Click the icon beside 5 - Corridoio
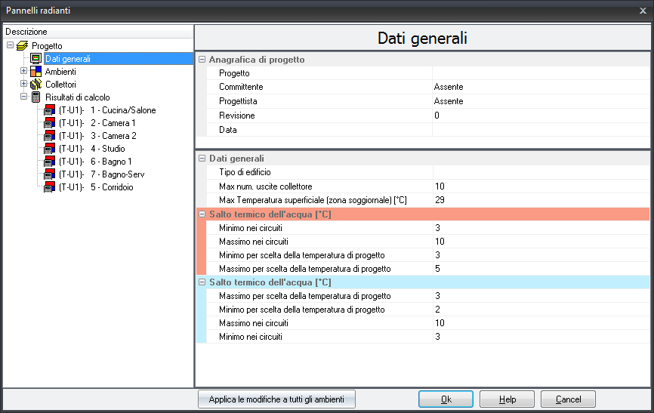Screen dimensions: 654x413 click(x=50, y=187)
